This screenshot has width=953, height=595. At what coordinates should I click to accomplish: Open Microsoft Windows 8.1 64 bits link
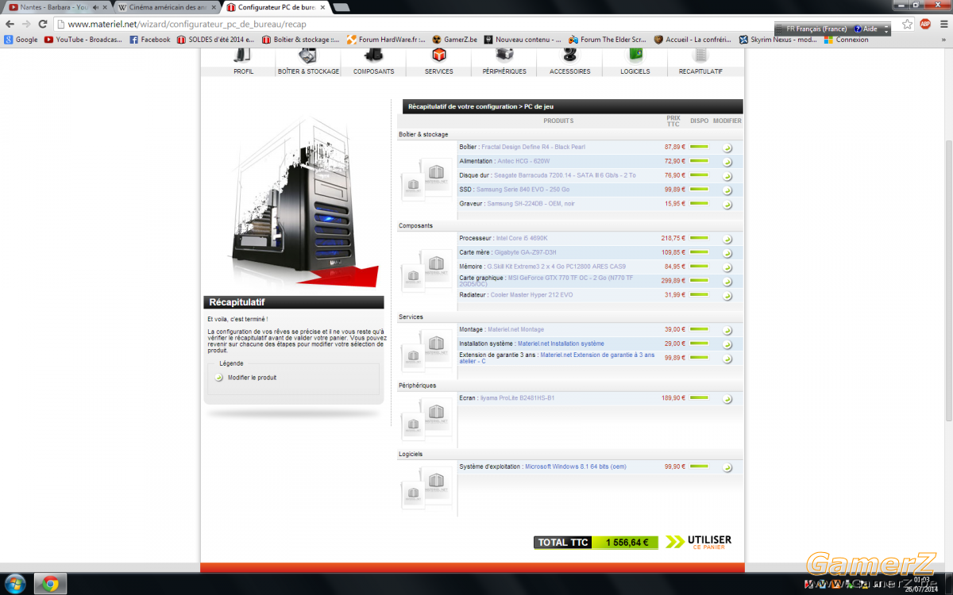pos(575,466)
